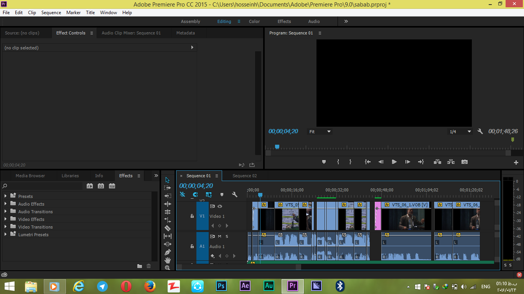The width and height of the screenshot is (524, 294).
Task: Click Mark In in Program monitor
Action: tap(338, 162)
